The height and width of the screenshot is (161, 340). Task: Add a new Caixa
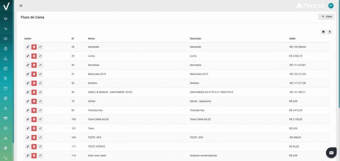click(326, 17)
